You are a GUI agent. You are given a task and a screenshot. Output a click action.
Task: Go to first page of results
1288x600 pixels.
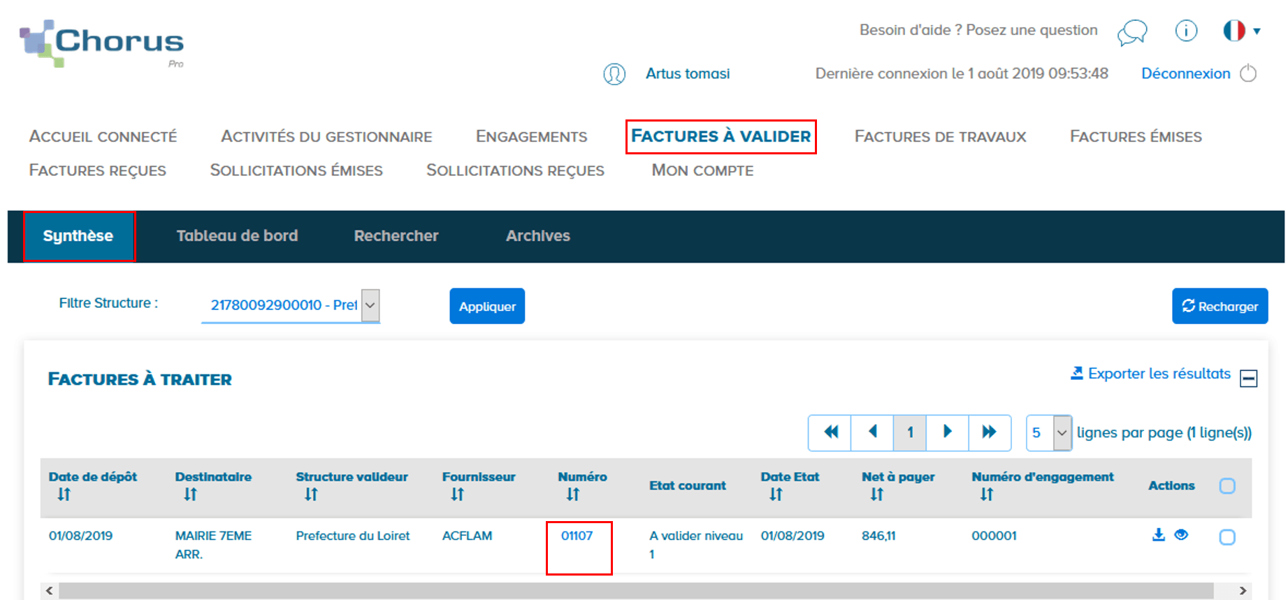tap(830, 432)
